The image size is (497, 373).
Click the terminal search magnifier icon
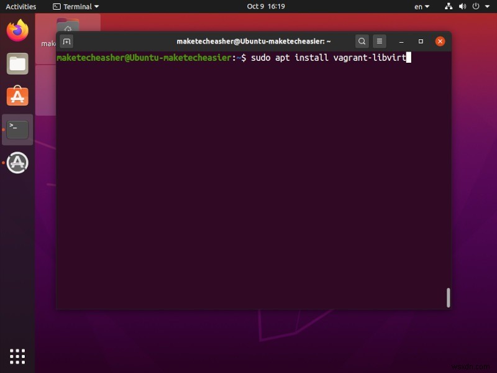point(362,41)
